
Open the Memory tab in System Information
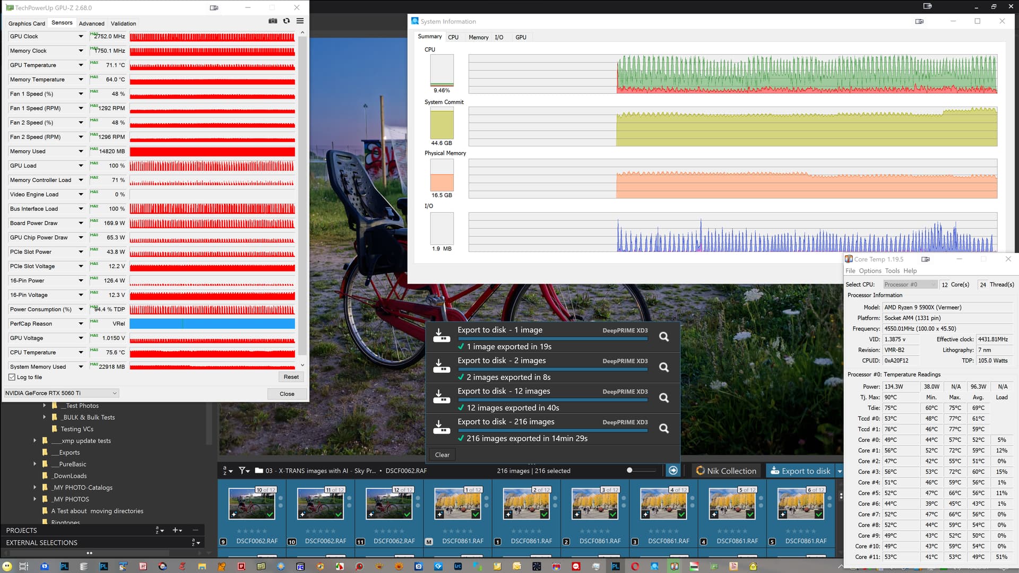coord(478,37)
